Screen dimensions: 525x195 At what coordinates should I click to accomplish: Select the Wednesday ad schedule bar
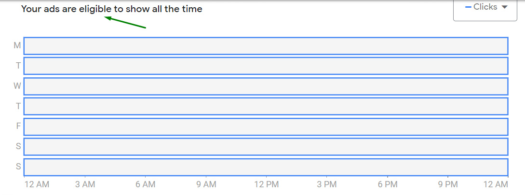(x=266, y=86)
